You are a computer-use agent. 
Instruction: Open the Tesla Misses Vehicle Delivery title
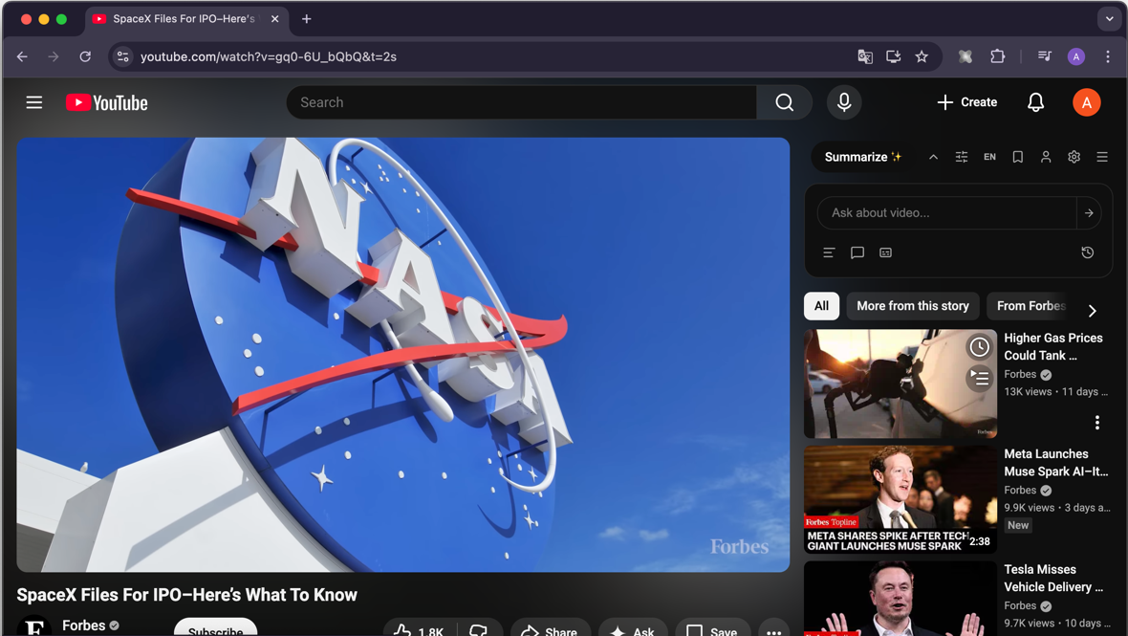coord(1053,578)
